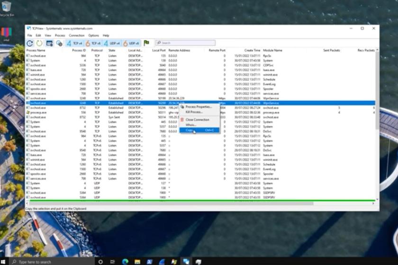Click the active TCPView taskbar icon
Screen dimensions: 398x265
point(186,261)
